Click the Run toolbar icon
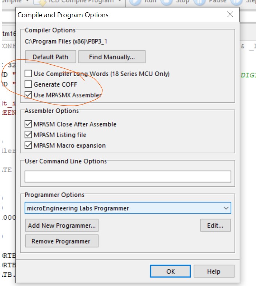The image size is (256, 286). pos(135,2)
